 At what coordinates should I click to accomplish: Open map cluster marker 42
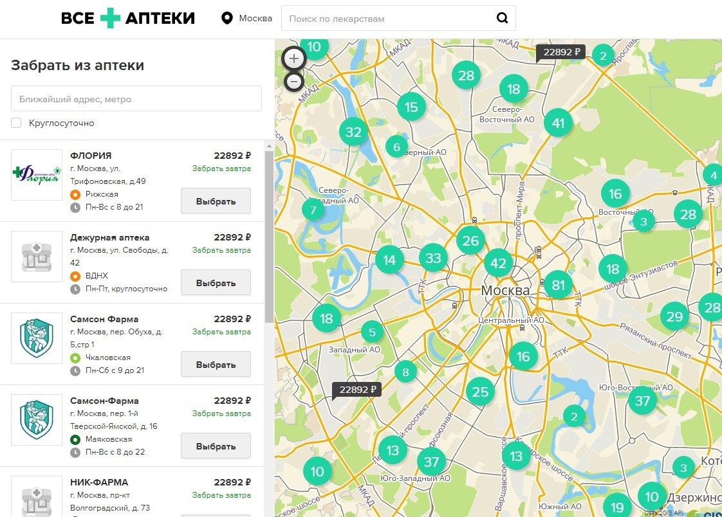(x=498, y=263)
